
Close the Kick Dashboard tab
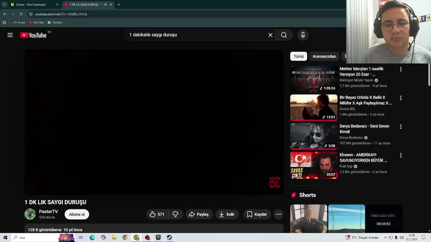(x=57, y=5)
